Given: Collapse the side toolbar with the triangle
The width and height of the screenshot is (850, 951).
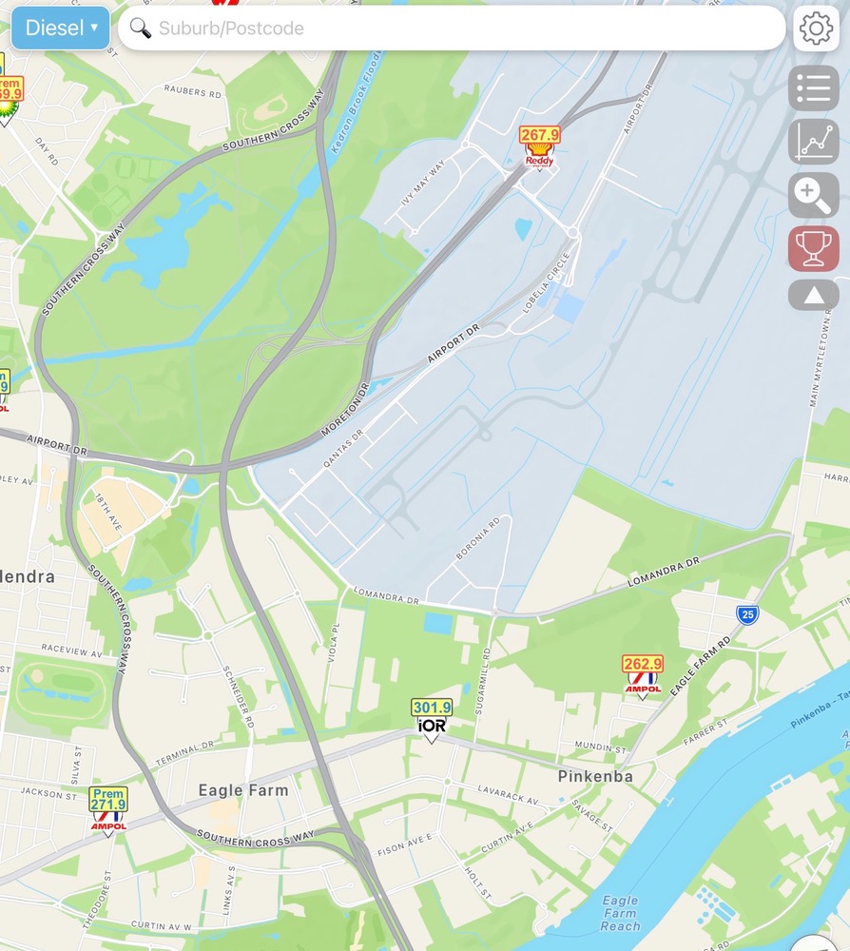Looking at the screenshot, I should pos(814,296).
